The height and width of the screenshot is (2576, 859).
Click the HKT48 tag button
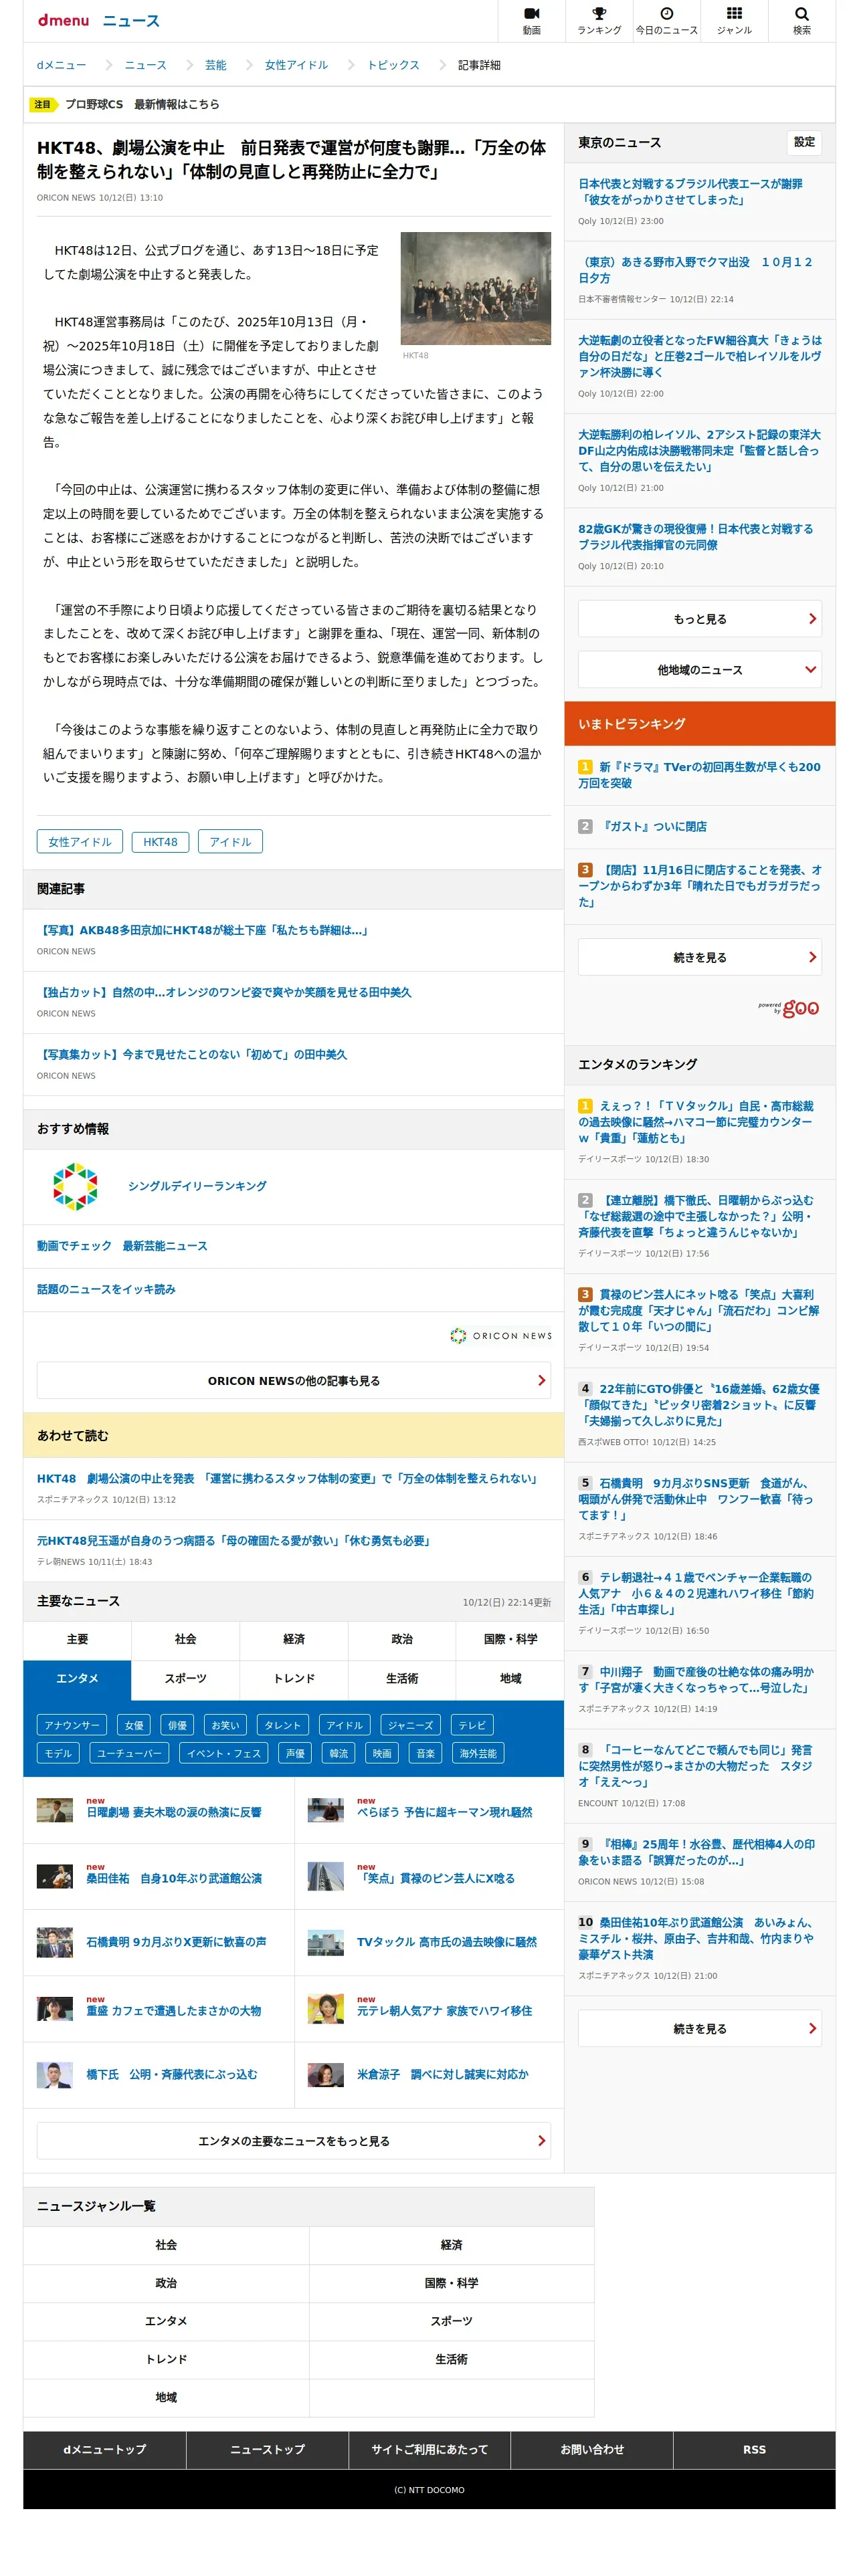pos(160,841)
